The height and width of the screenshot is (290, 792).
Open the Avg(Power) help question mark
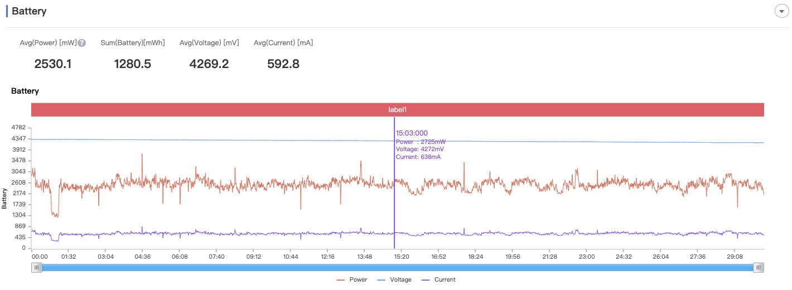[x=82, y=43]
